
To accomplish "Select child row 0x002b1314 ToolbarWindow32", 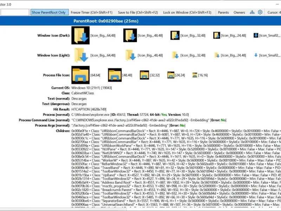I will point(176,179).
